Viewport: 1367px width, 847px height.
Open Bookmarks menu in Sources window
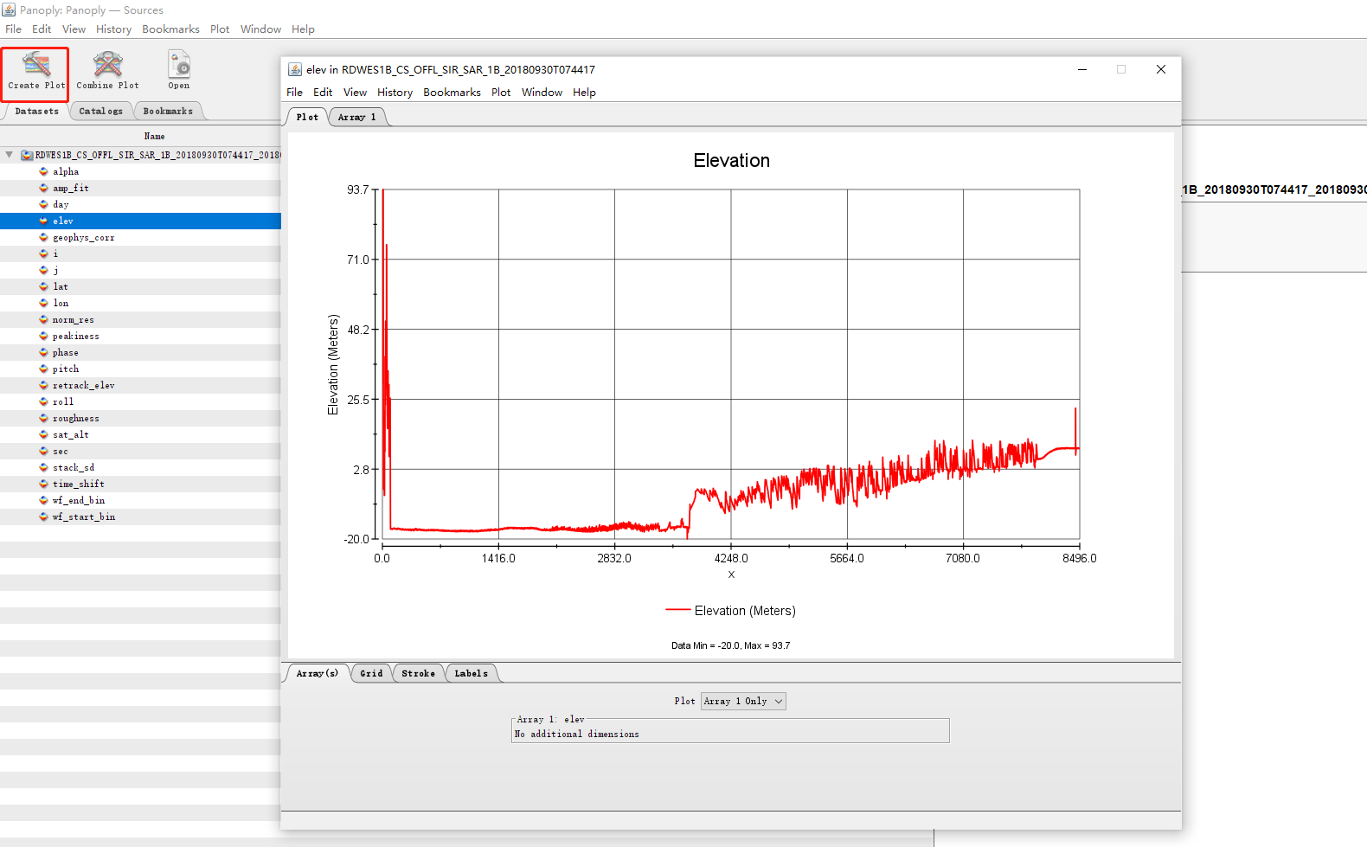point(170,29)
